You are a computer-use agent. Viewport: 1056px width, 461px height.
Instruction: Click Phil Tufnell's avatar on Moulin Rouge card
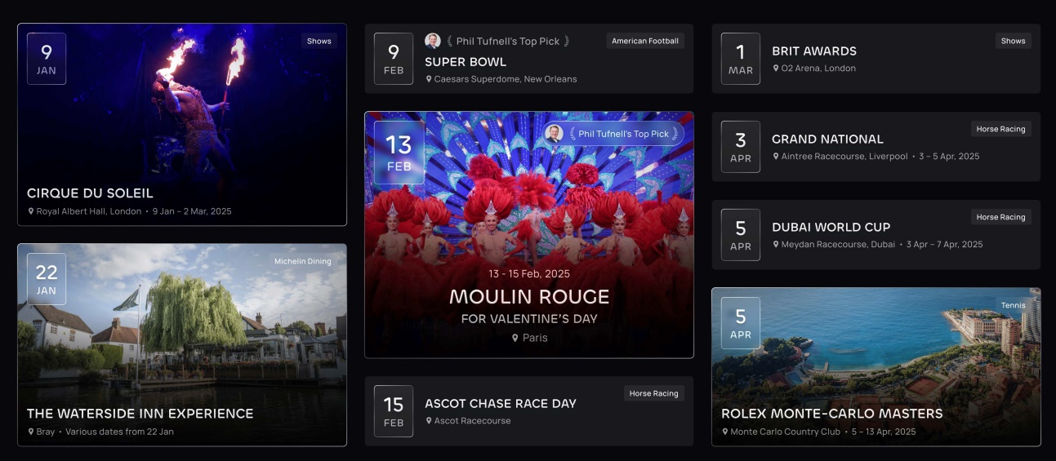(555, 134)
